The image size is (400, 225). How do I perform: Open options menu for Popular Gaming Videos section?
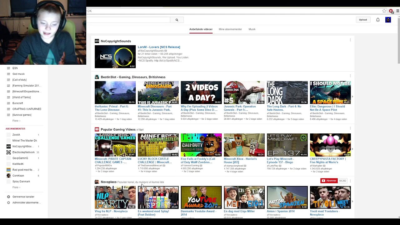[350, 128]
